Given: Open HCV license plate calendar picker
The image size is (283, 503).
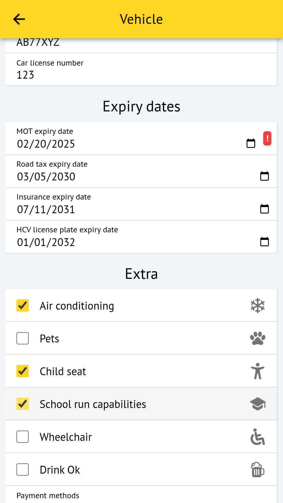Looking at the screenshot, I should coord(265,242).
